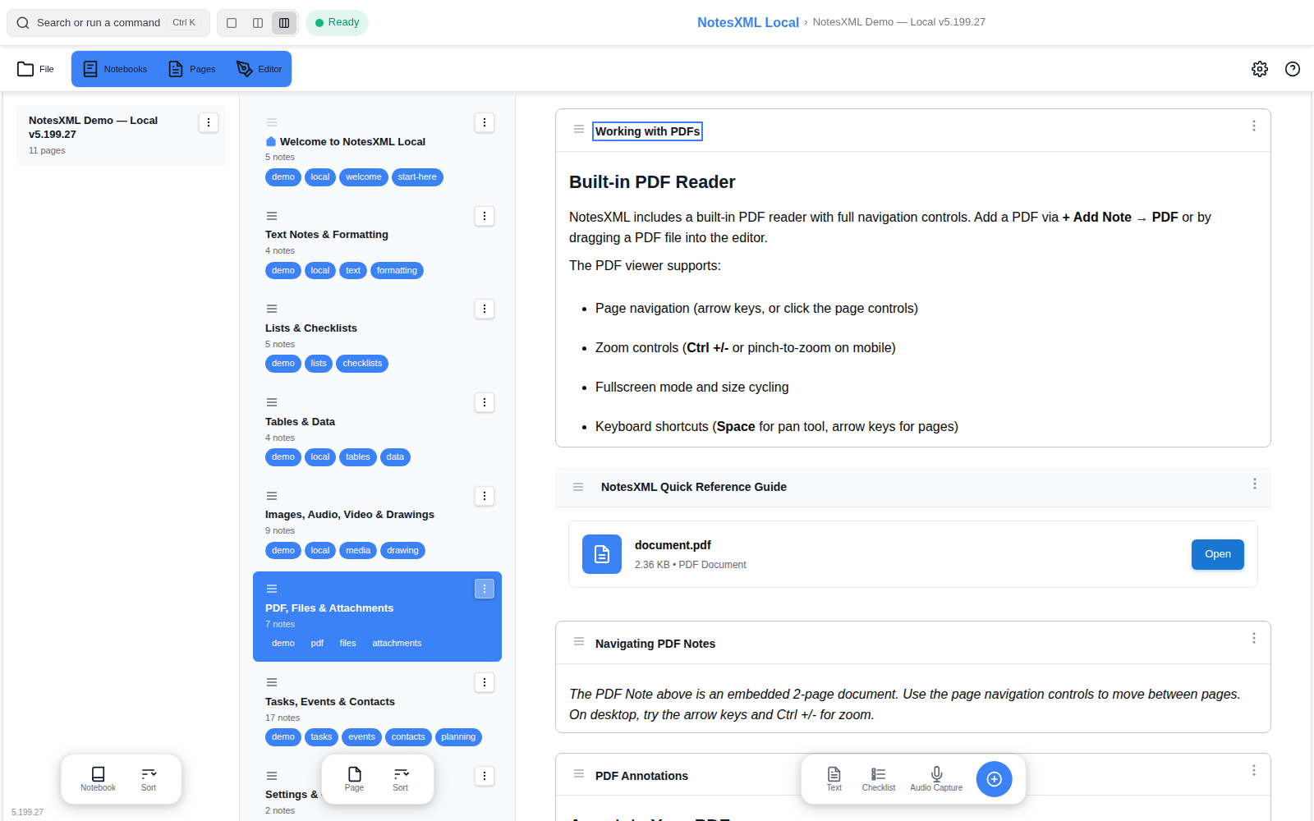Add a new Notebook from bottom toolbar
The image size is (1314, 821).
(x=98, y=778)
